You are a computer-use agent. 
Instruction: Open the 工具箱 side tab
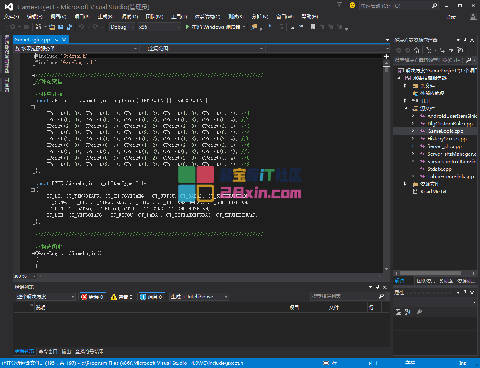(7, 85)
